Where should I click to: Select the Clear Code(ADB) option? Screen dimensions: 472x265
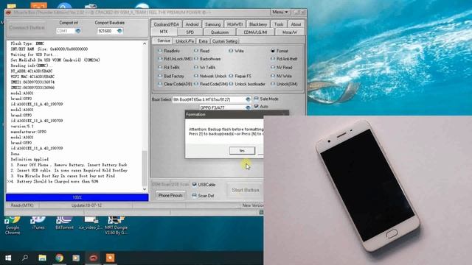[176, 84]
